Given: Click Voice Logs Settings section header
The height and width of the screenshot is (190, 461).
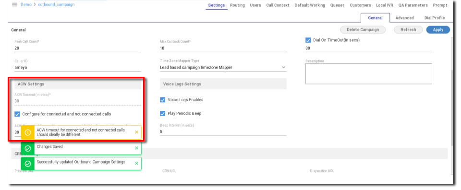Looking at the screenshot, I should click(x=223, y=84).
